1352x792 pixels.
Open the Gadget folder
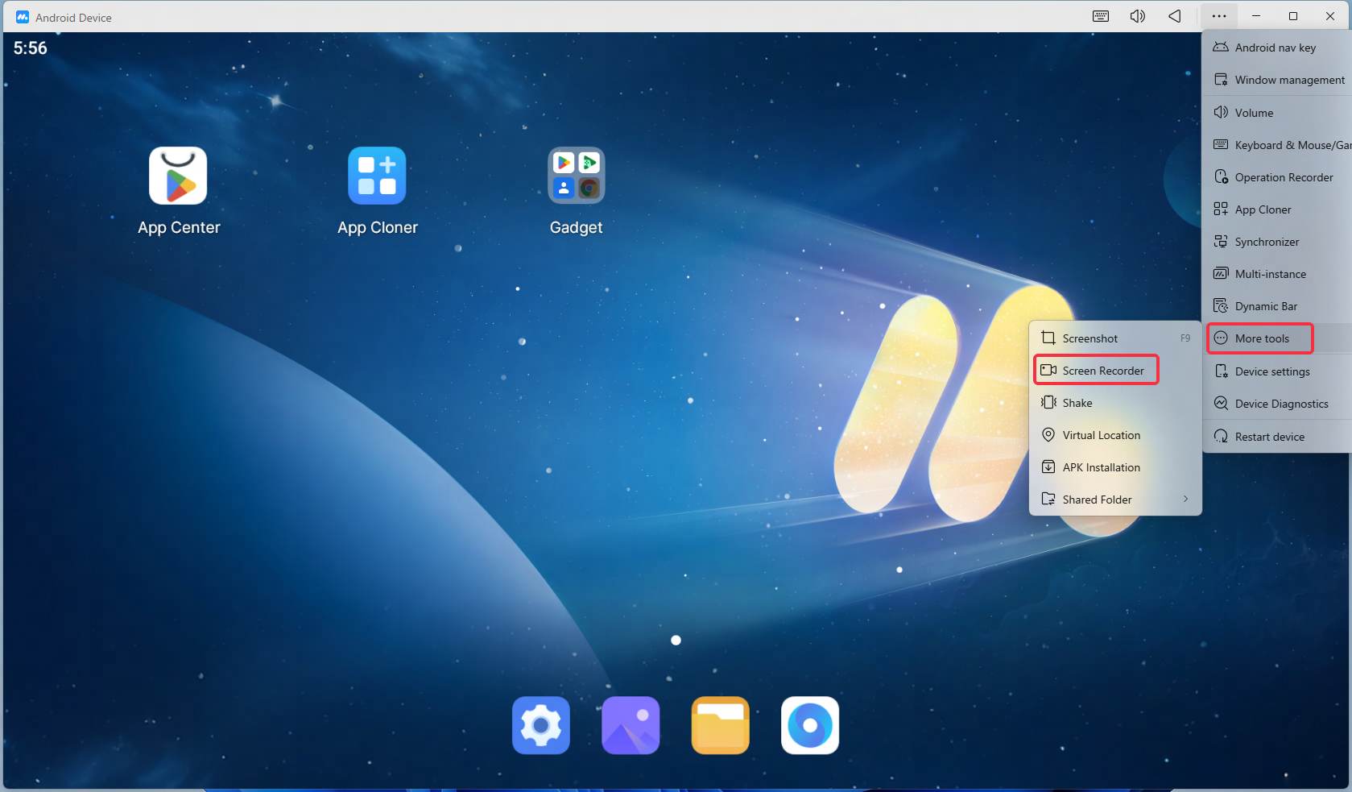(x=577, y=176)
